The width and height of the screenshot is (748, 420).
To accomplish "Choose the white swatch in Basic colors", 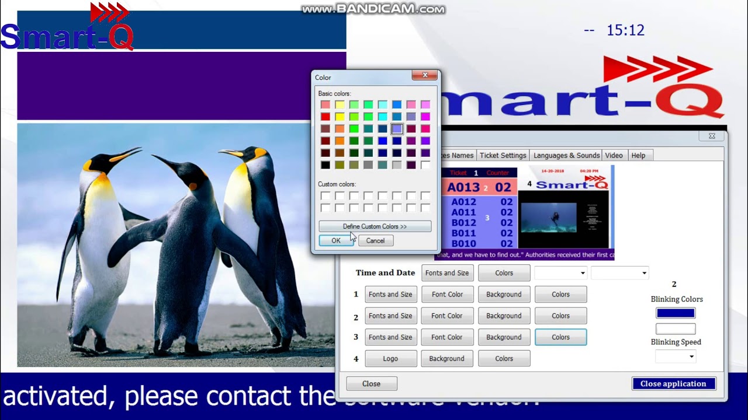I will tap(425, 165).
